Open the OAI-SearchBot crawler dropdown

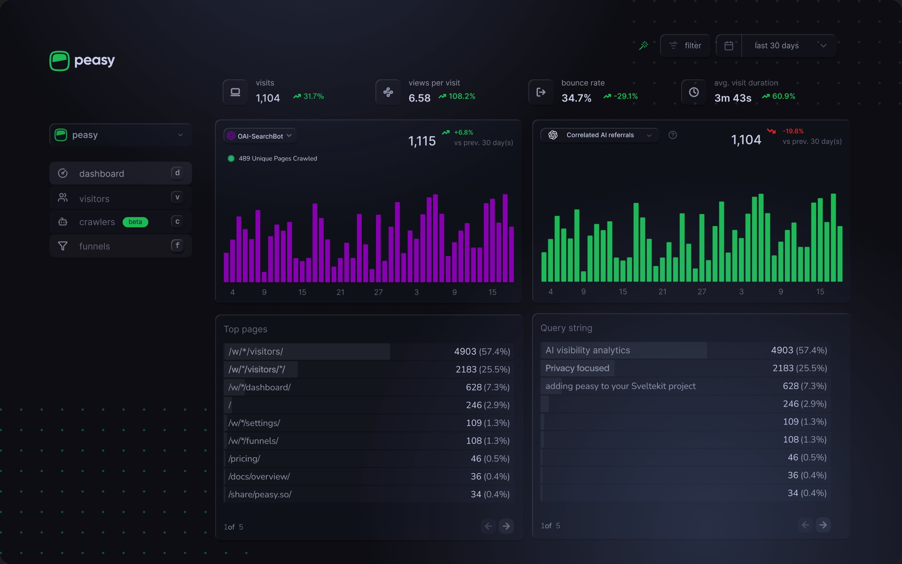259,135
